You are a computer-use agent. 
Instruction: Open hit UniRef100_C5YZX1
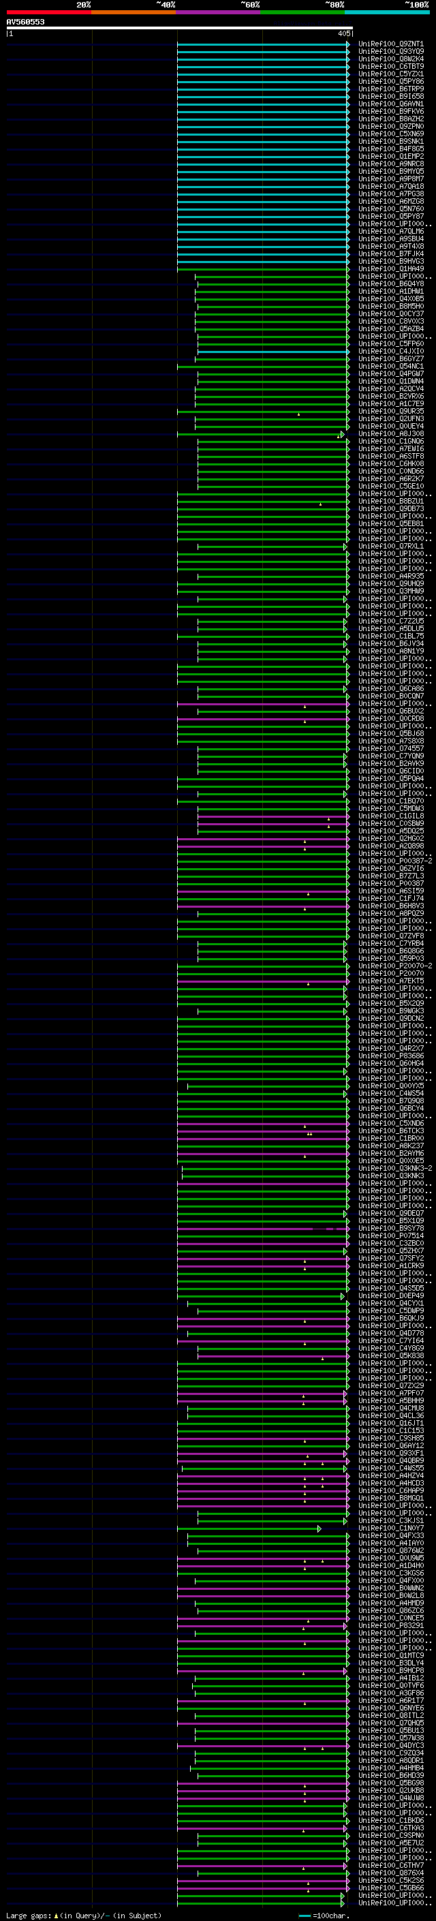click(x=390, y=74)
